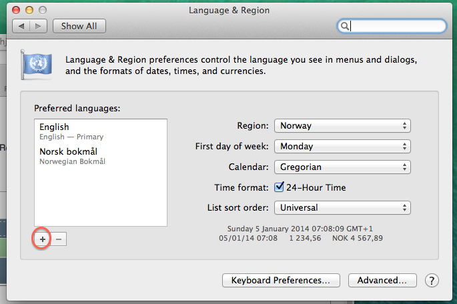Screen dimensions: 457x304
Task: Select English in preferred languages list
Action: pyautogui.click(x=100, y=131)
